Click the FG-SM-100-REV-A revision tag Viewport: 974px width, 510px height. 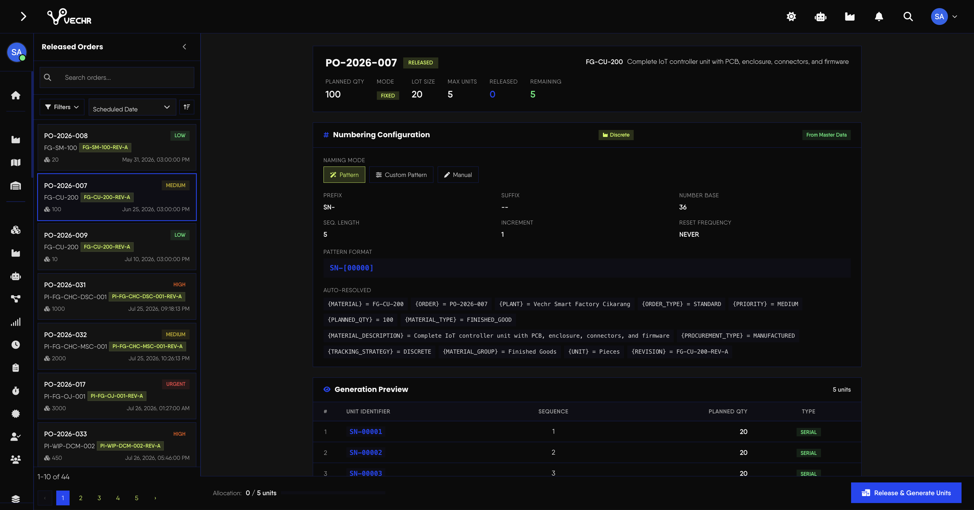coord(105,147)
